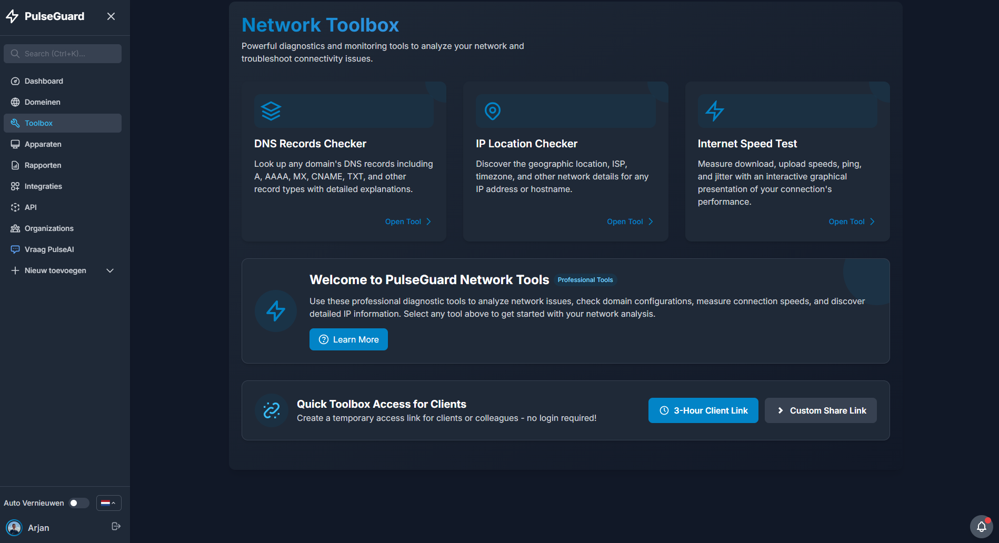Click the API brackets icon
Viewport: 999px width, 543px height.
click(x=15, y=207)
